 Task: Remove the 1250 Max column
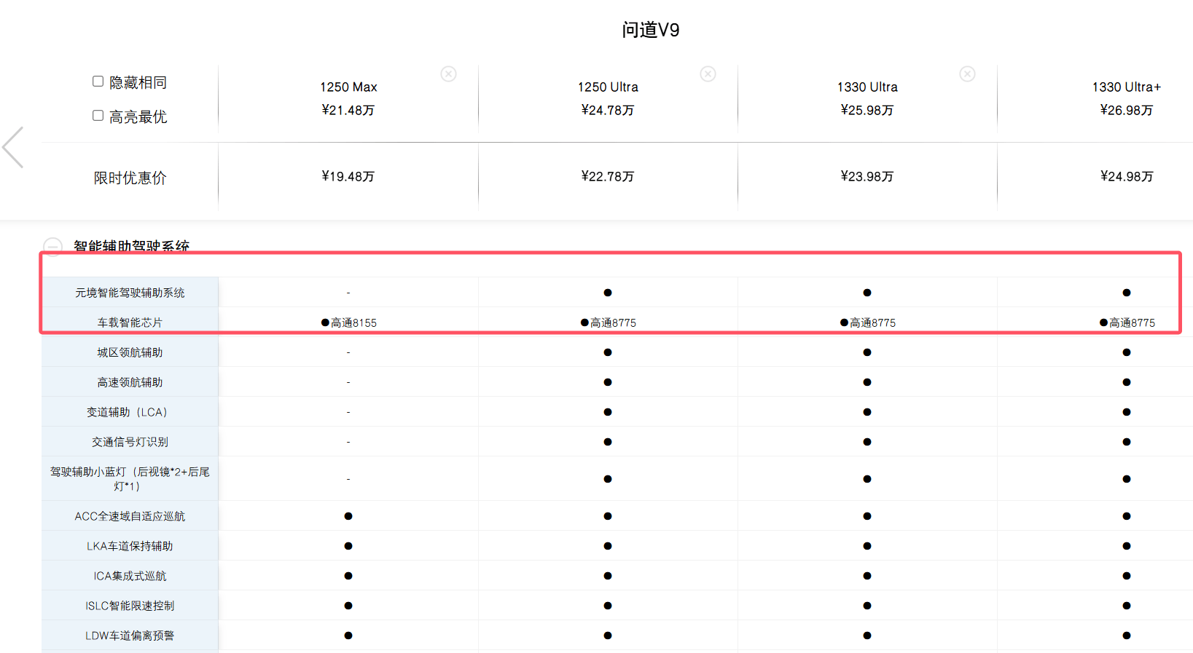click(449, 74)
